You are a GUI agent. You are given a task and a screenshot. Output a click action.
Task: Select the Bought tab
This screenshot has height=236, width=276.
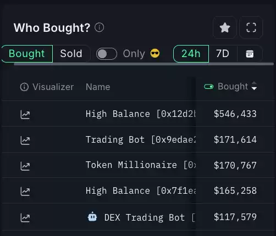click(x=27, y=54)
